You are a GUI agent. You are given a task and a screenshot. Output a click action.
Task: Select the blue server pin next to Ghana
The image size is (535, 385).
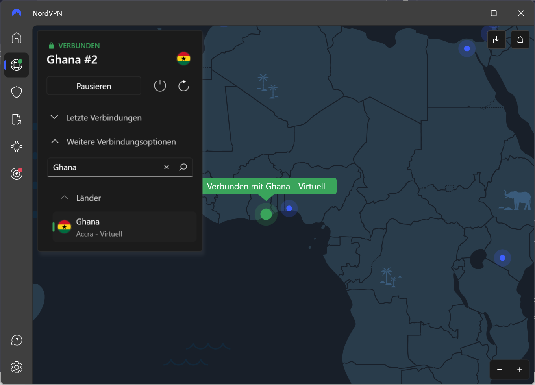click(289, 208)
